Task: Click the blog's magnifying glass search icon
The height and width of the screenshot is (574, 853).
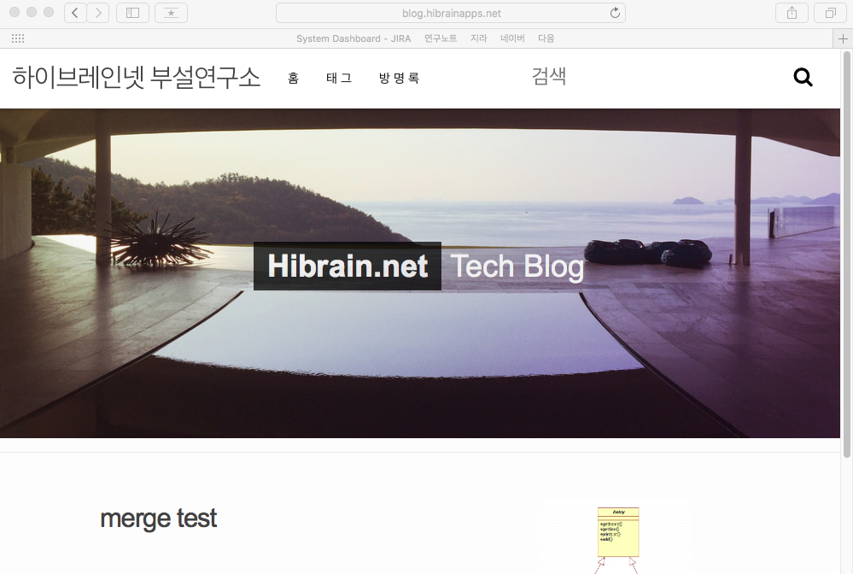Action: coord(803,77)
